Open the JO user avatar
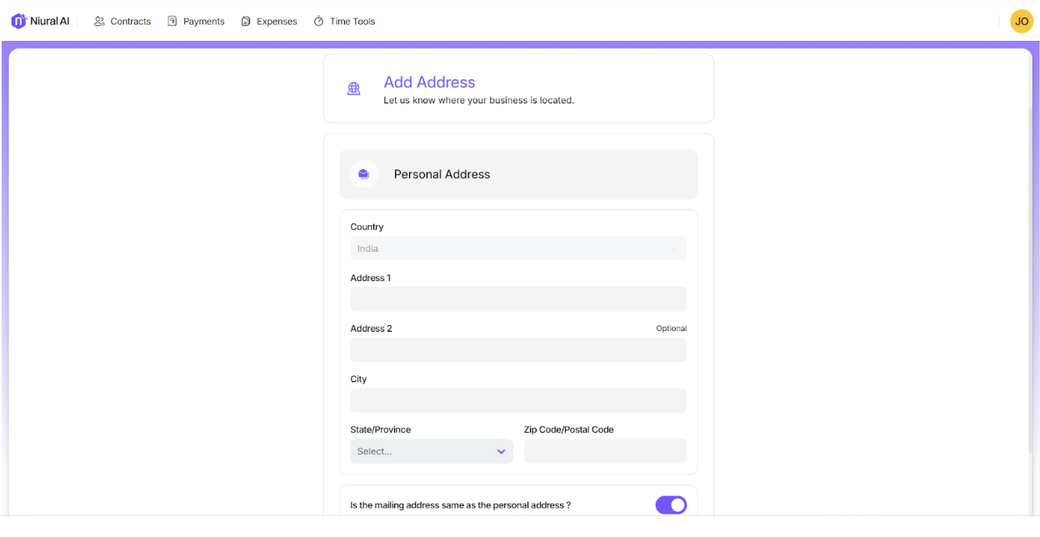Screen dimensions: 1040x537 click(x=1021, y=22)
